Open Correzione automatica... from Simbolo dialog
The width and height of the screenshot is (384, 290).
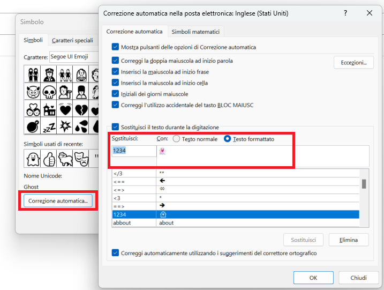58,201
